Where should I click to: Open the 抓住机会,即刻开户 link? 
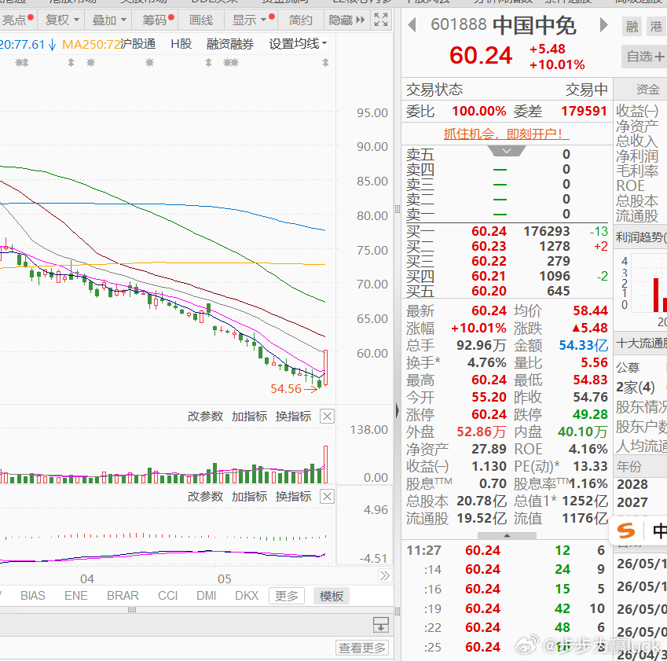click(x=506, y=134)
